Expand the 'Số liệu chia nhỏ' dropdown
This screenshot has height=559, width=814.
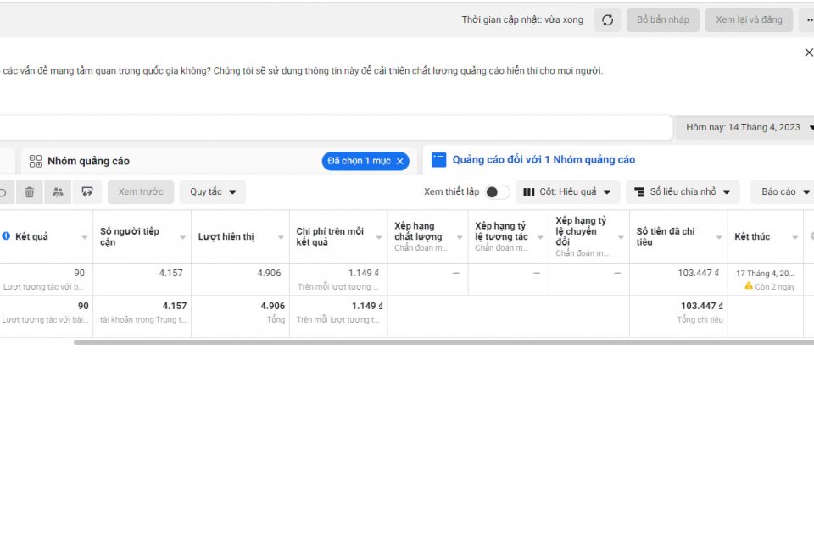(x=683, y=192)
